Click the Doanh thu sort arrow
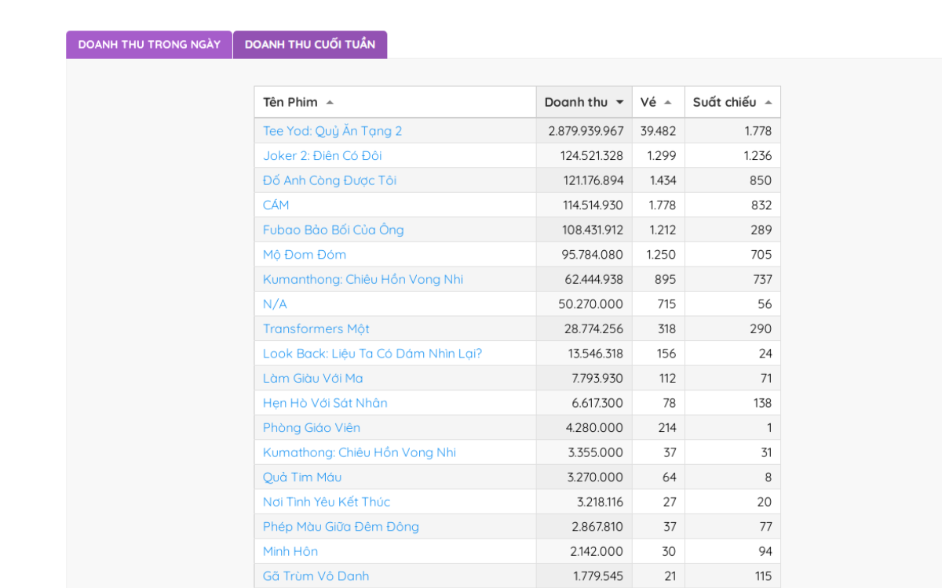Screen dimensions: 942x588 coord(619,103)
